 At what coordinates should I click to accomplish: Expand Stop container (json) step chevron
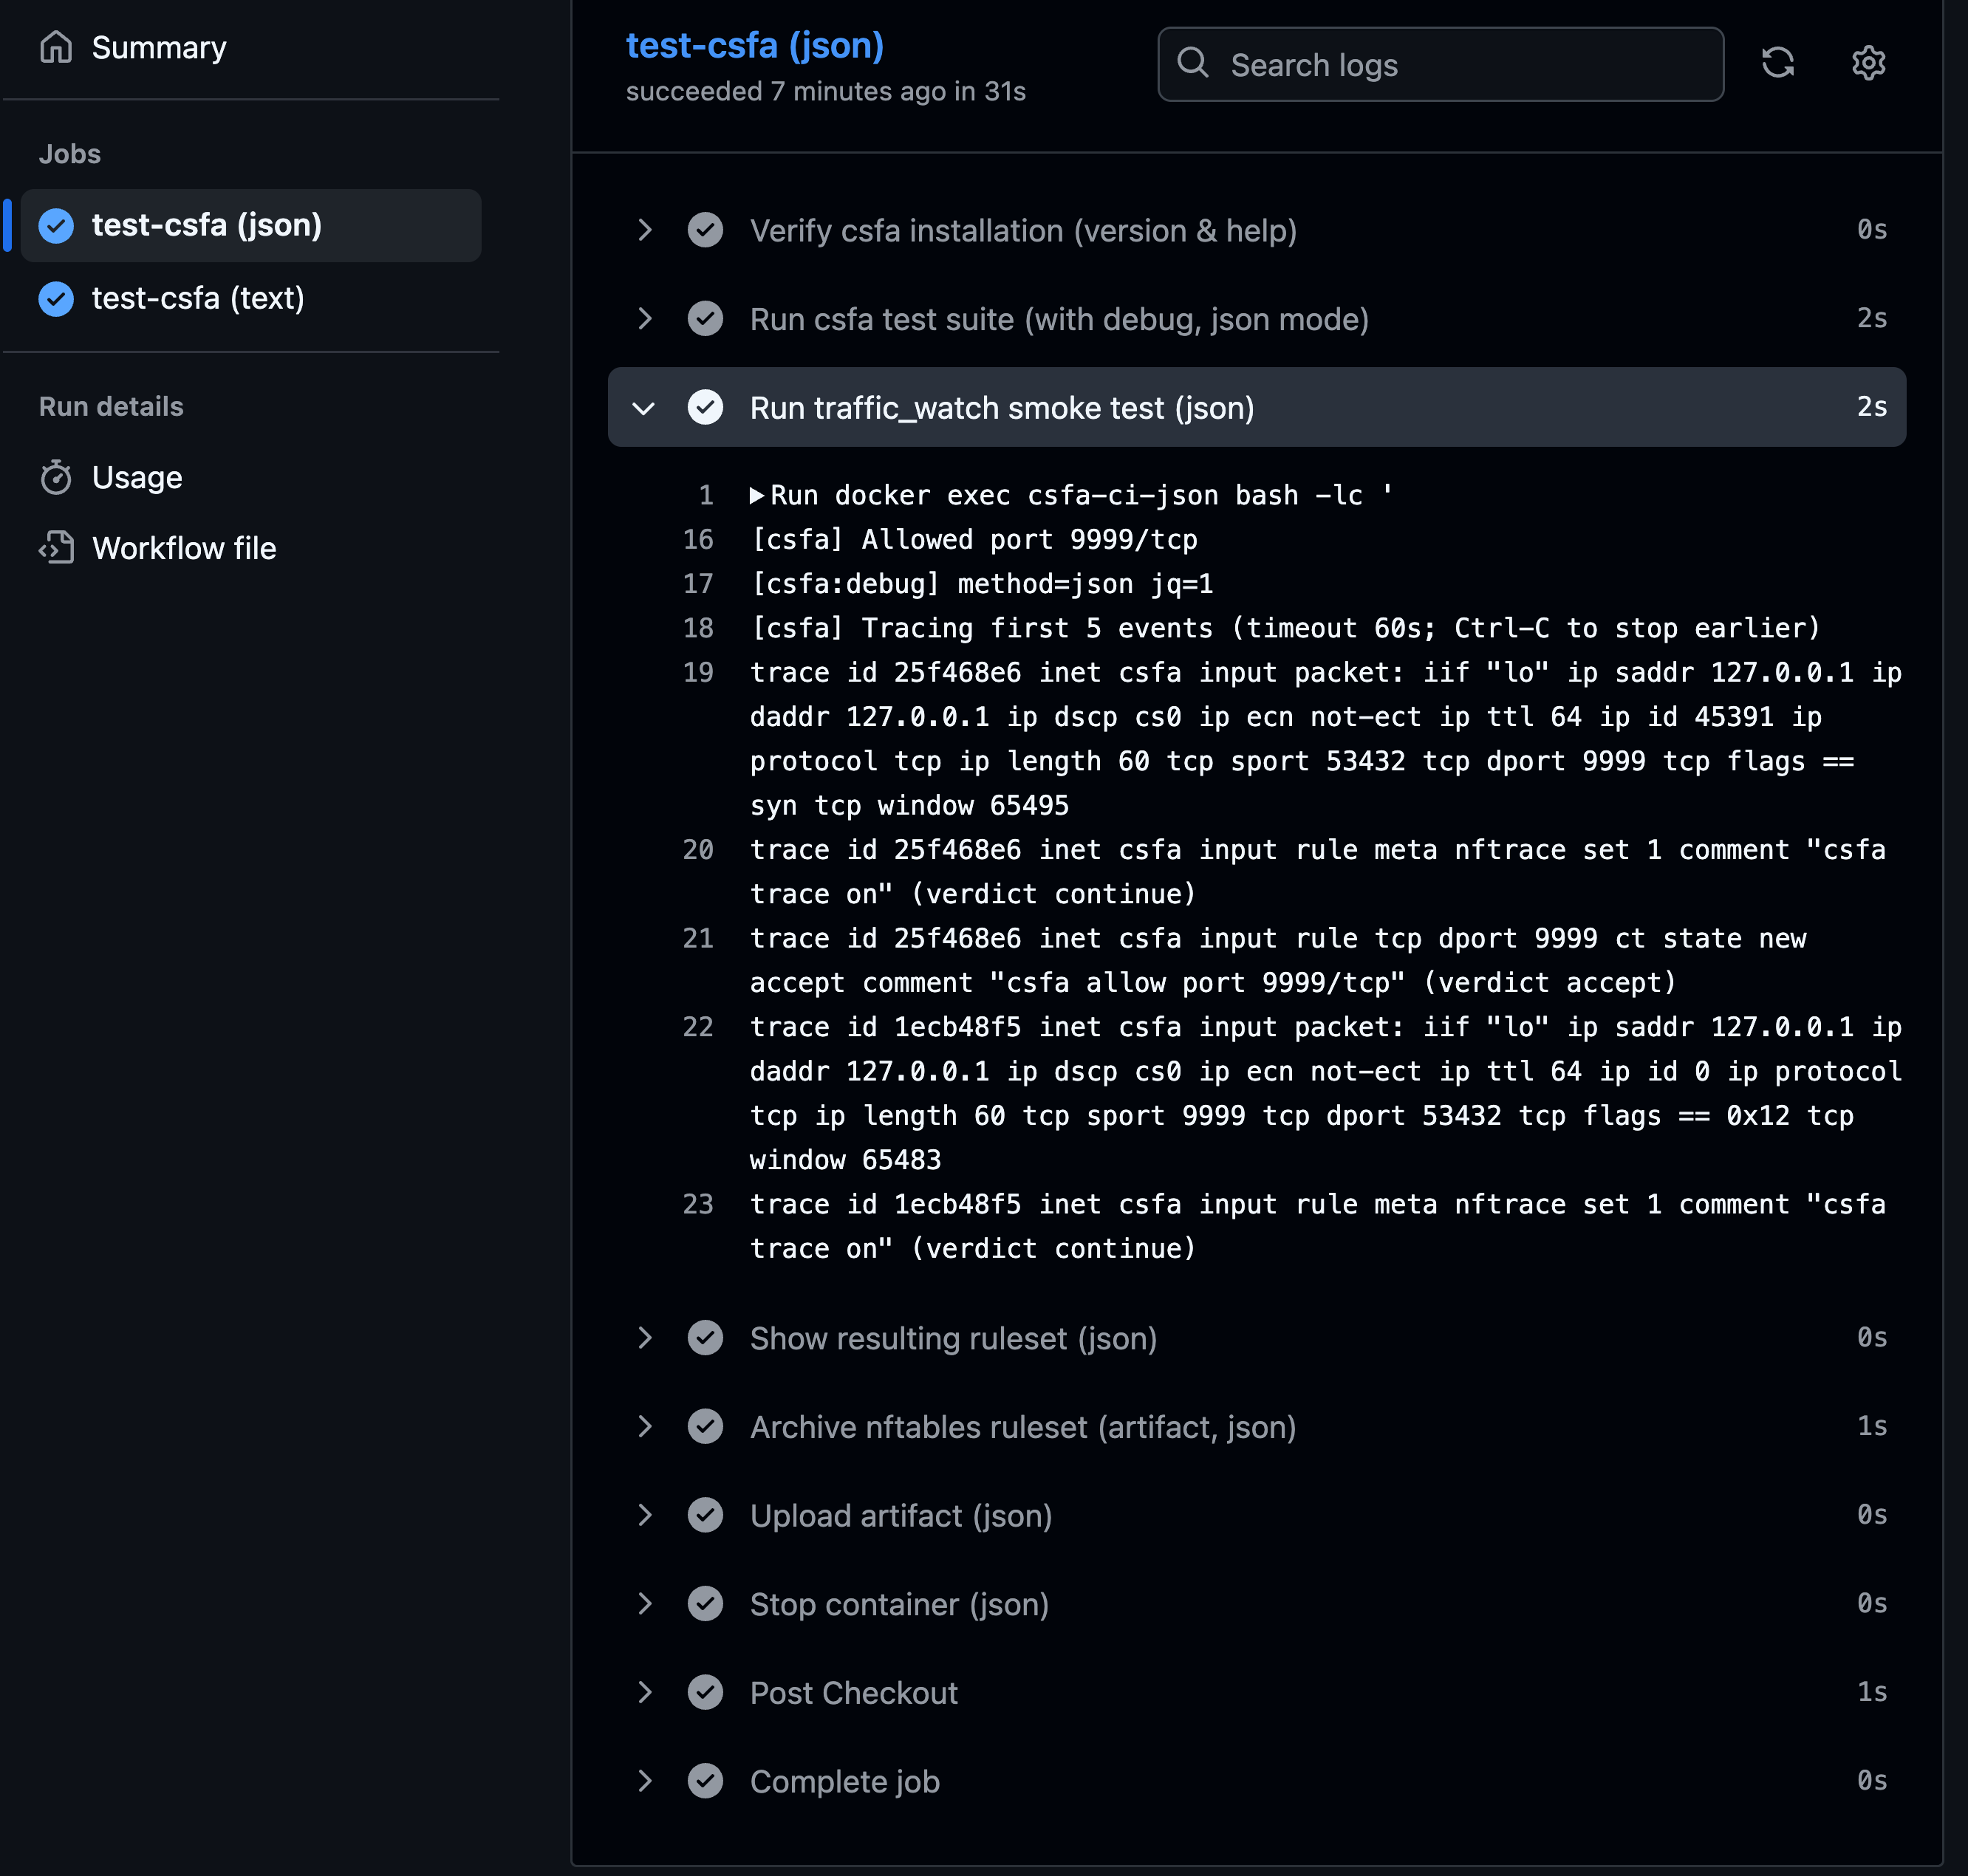[645, 1604]
